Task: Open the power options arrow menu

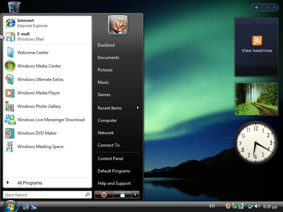Action: tap(135, 195)
